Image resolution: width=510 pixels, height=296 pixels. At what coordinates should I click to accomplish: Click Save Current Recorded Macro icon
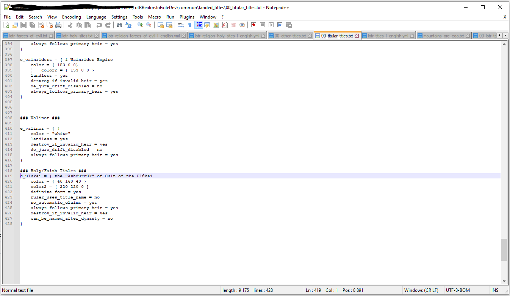[288, 25]
